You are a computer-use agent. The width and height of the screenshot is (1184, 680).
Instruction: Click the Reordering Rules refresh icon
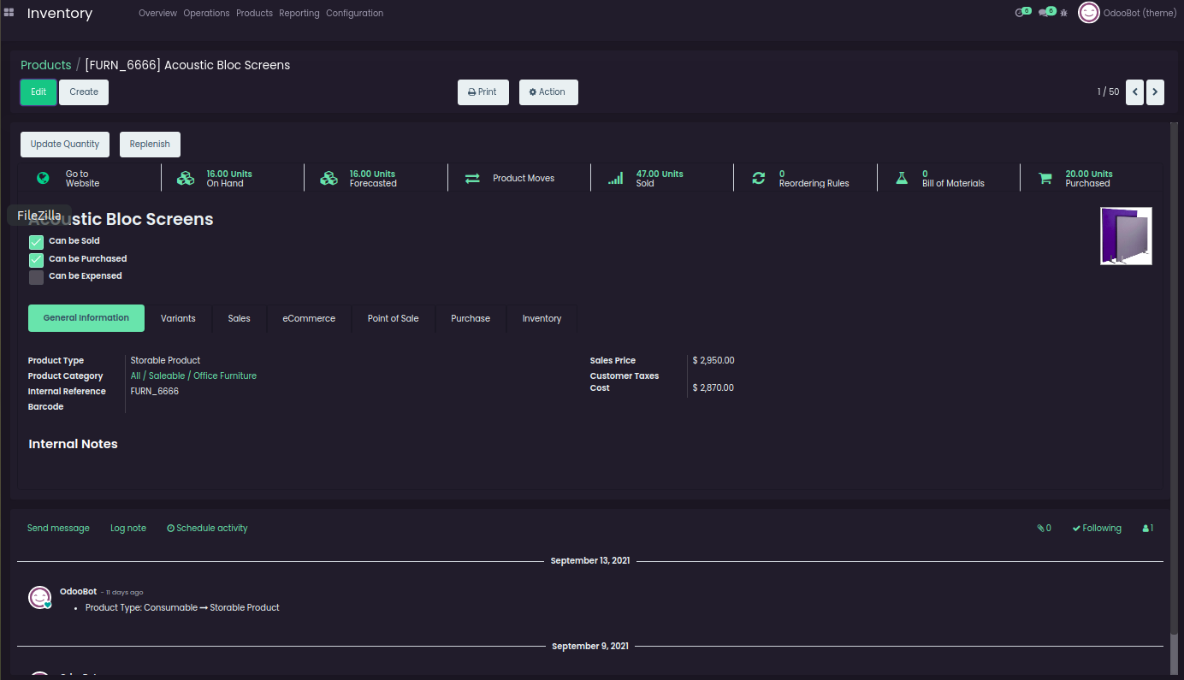[758, 178]
